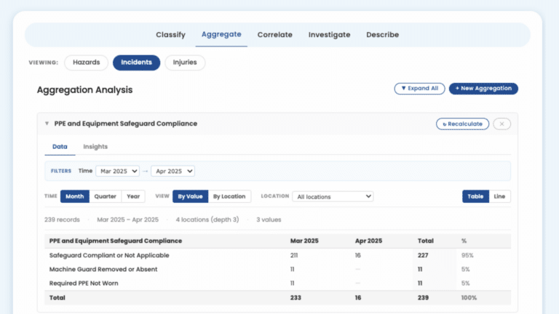Image resolution: width=559 pixels, height=314 pixels.
Task: Click the 239 records summary text
Action: point(62,220)
